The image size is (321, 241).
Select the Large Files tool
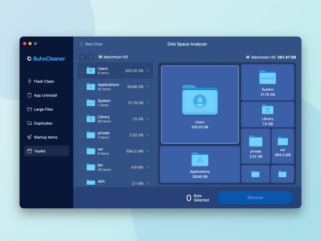pyautogui.click(x=43, y=109)
